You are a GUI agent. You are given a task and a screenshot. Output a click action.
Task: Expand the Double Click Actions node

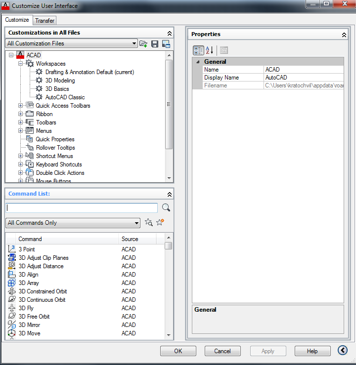click(x=20, y=172)
